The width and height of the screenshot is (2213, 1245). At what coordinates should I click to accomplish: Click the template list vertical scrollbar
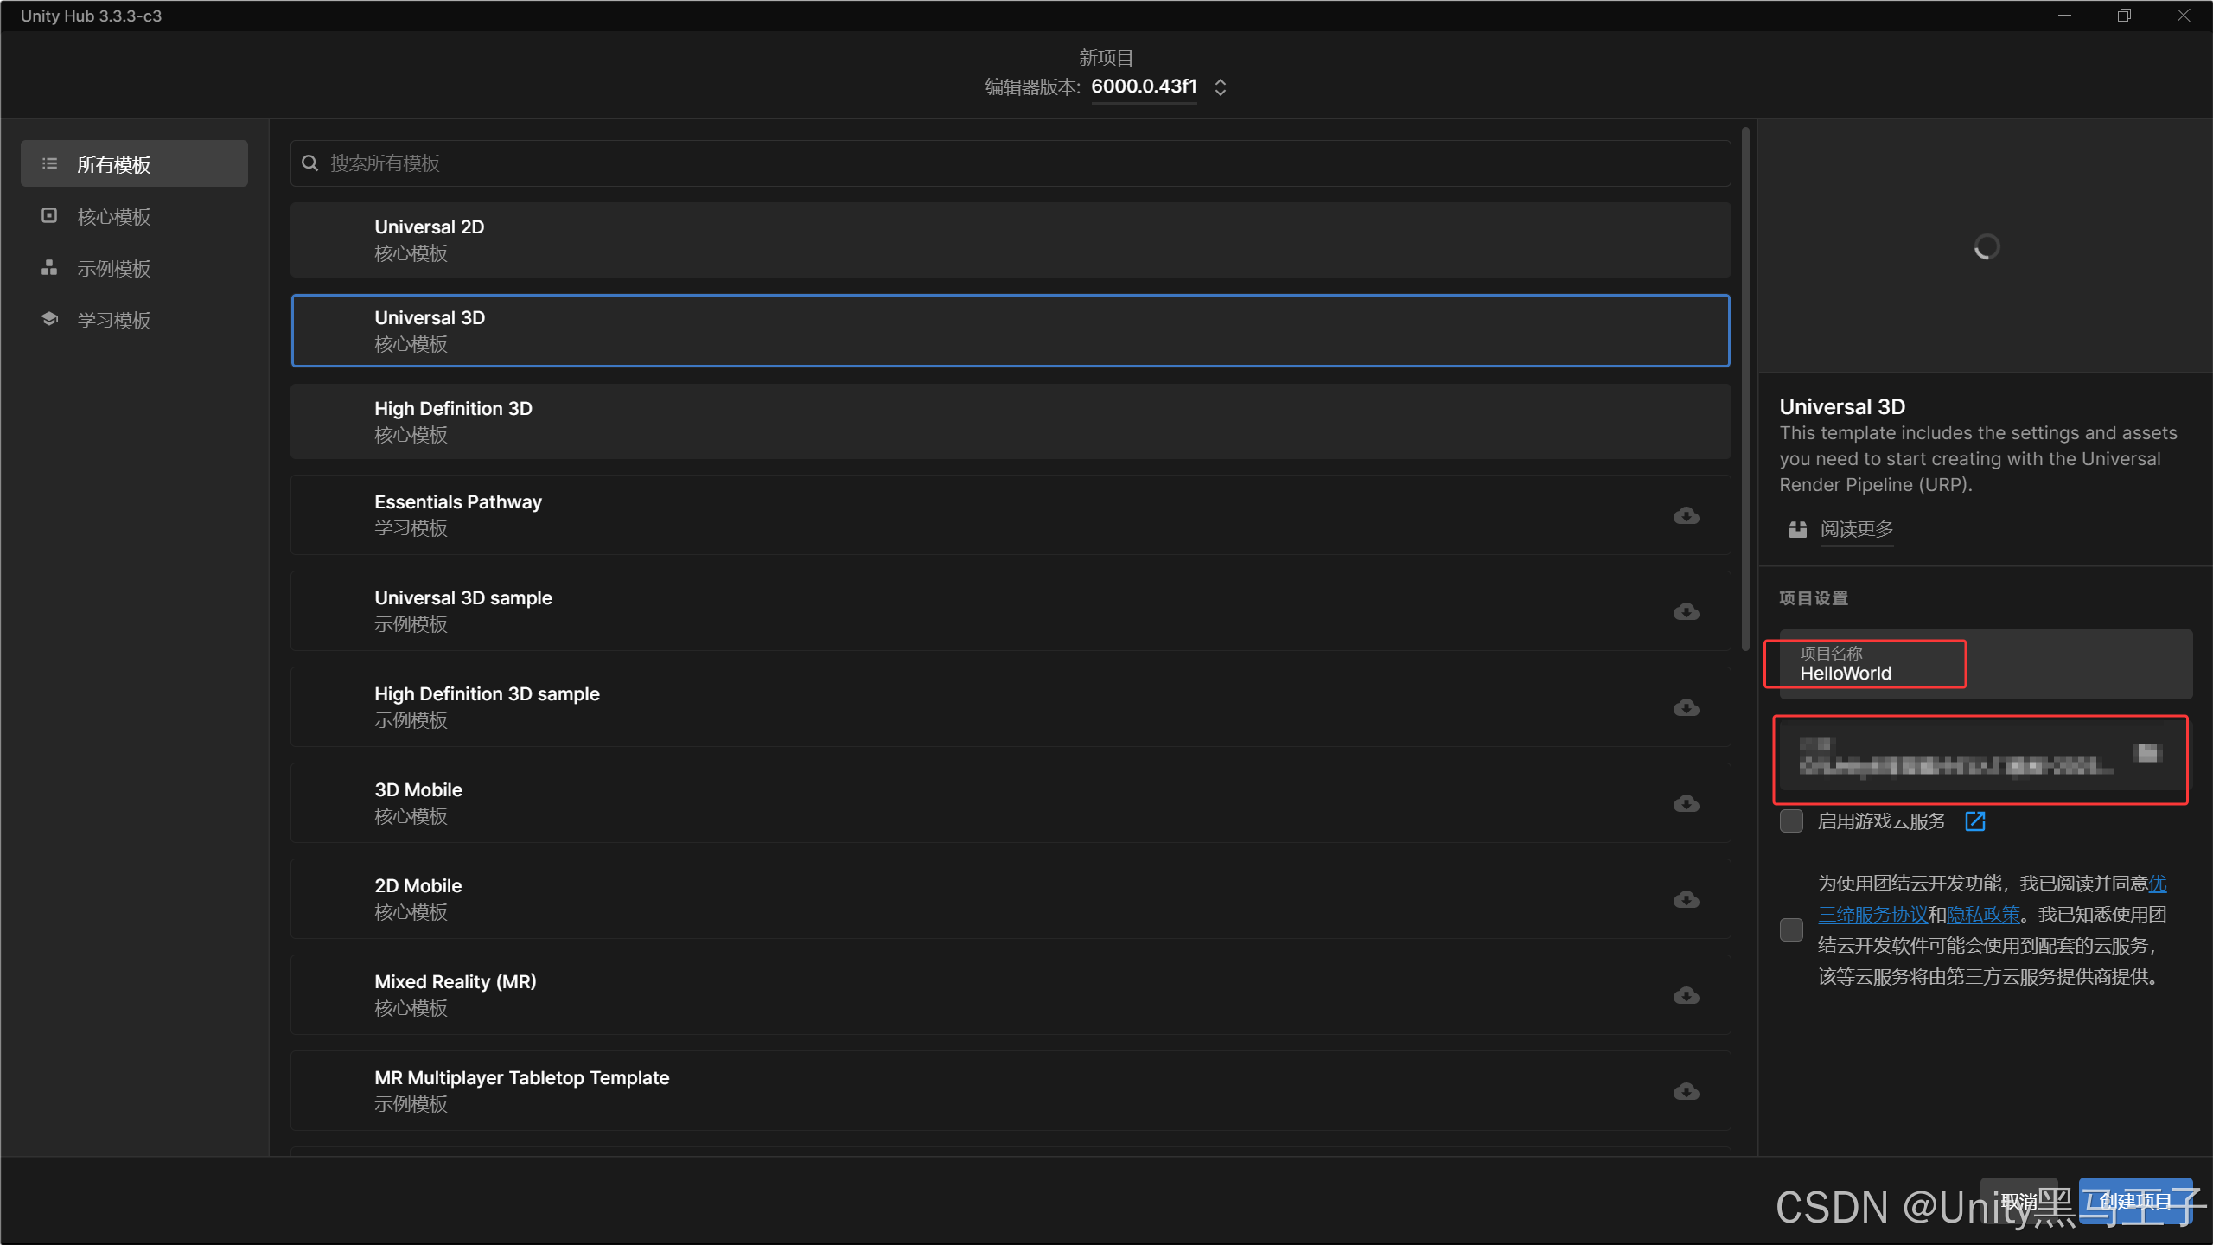(1745, 389)
